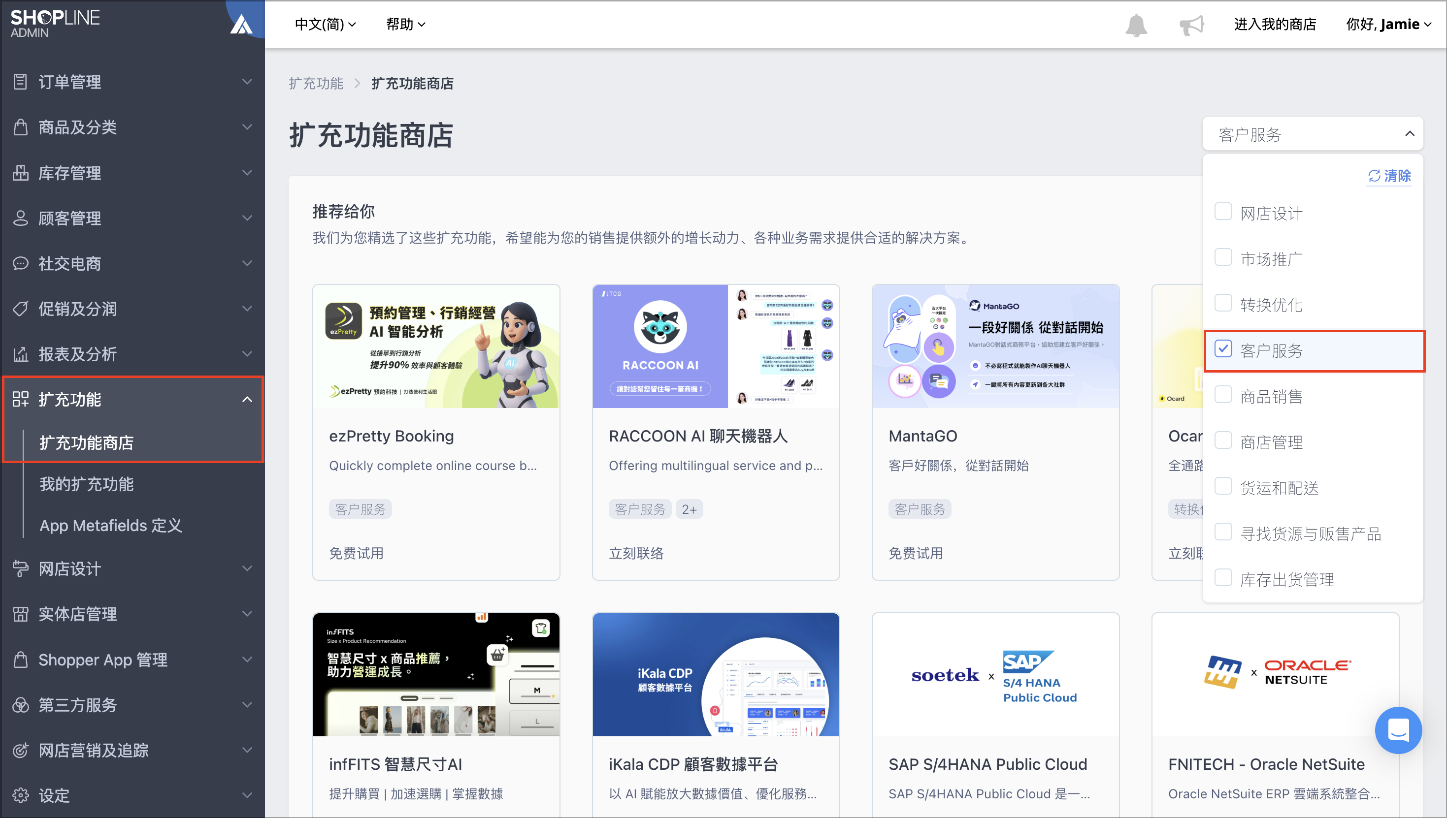Open the FNITECH Oracle NetSuite banner
Viewport: 1447px width, 818px height.
click(x=1275, y=675)
